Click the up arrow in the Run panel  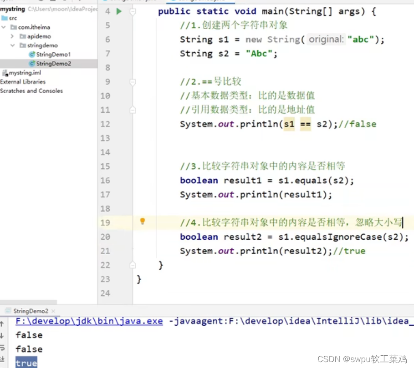pos(2,324)
